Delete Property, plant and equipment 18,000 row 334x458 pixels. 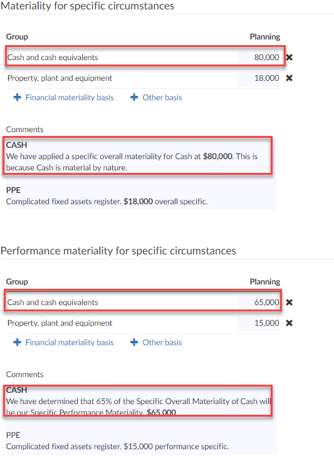[289, 78]
